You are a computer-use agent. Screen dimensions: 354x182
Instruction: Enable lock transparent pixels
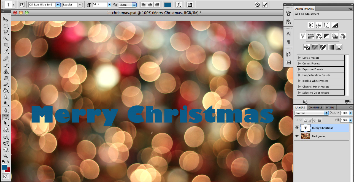305,120
